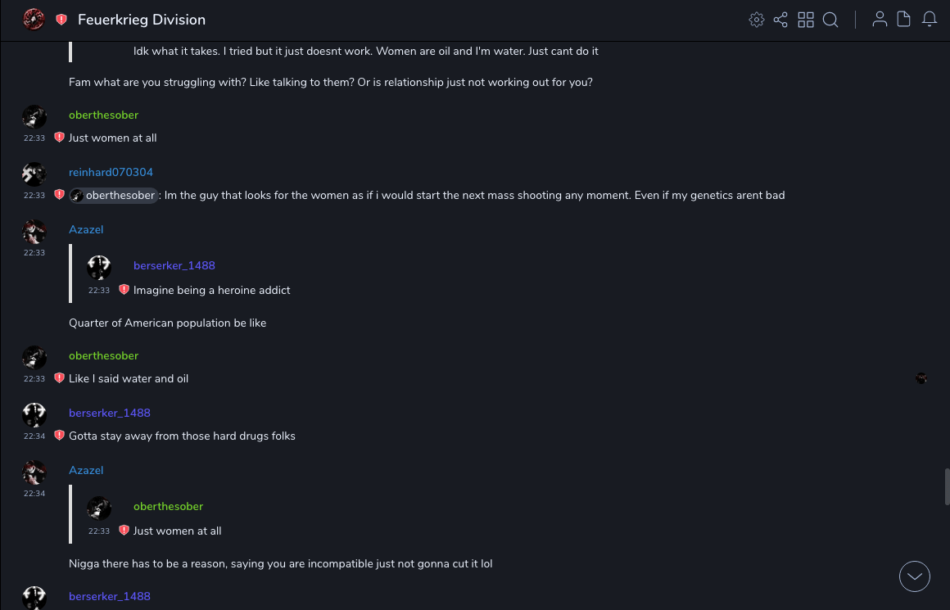
Task: Click small avatar at right of "water and oil" row
Action: point(921,378)
